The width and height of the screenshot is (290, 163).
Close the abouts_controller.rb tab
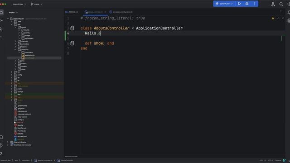pos(105,12)
